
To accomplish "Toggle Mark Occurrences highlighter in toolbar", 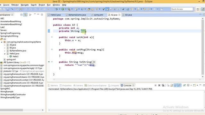I will (107, 9).
